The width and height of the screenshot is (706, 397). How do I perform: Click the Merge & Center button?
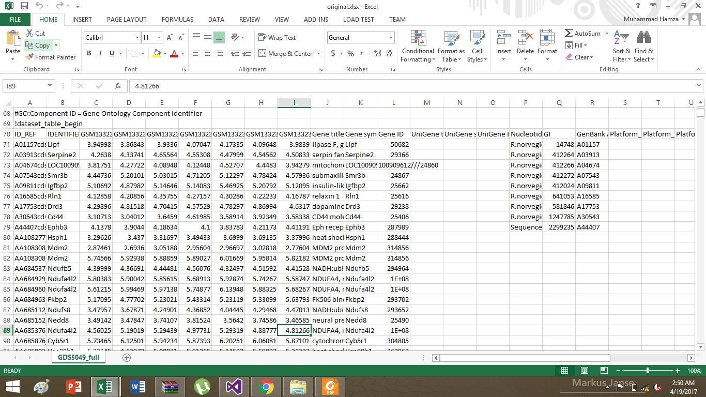[286, 53]
